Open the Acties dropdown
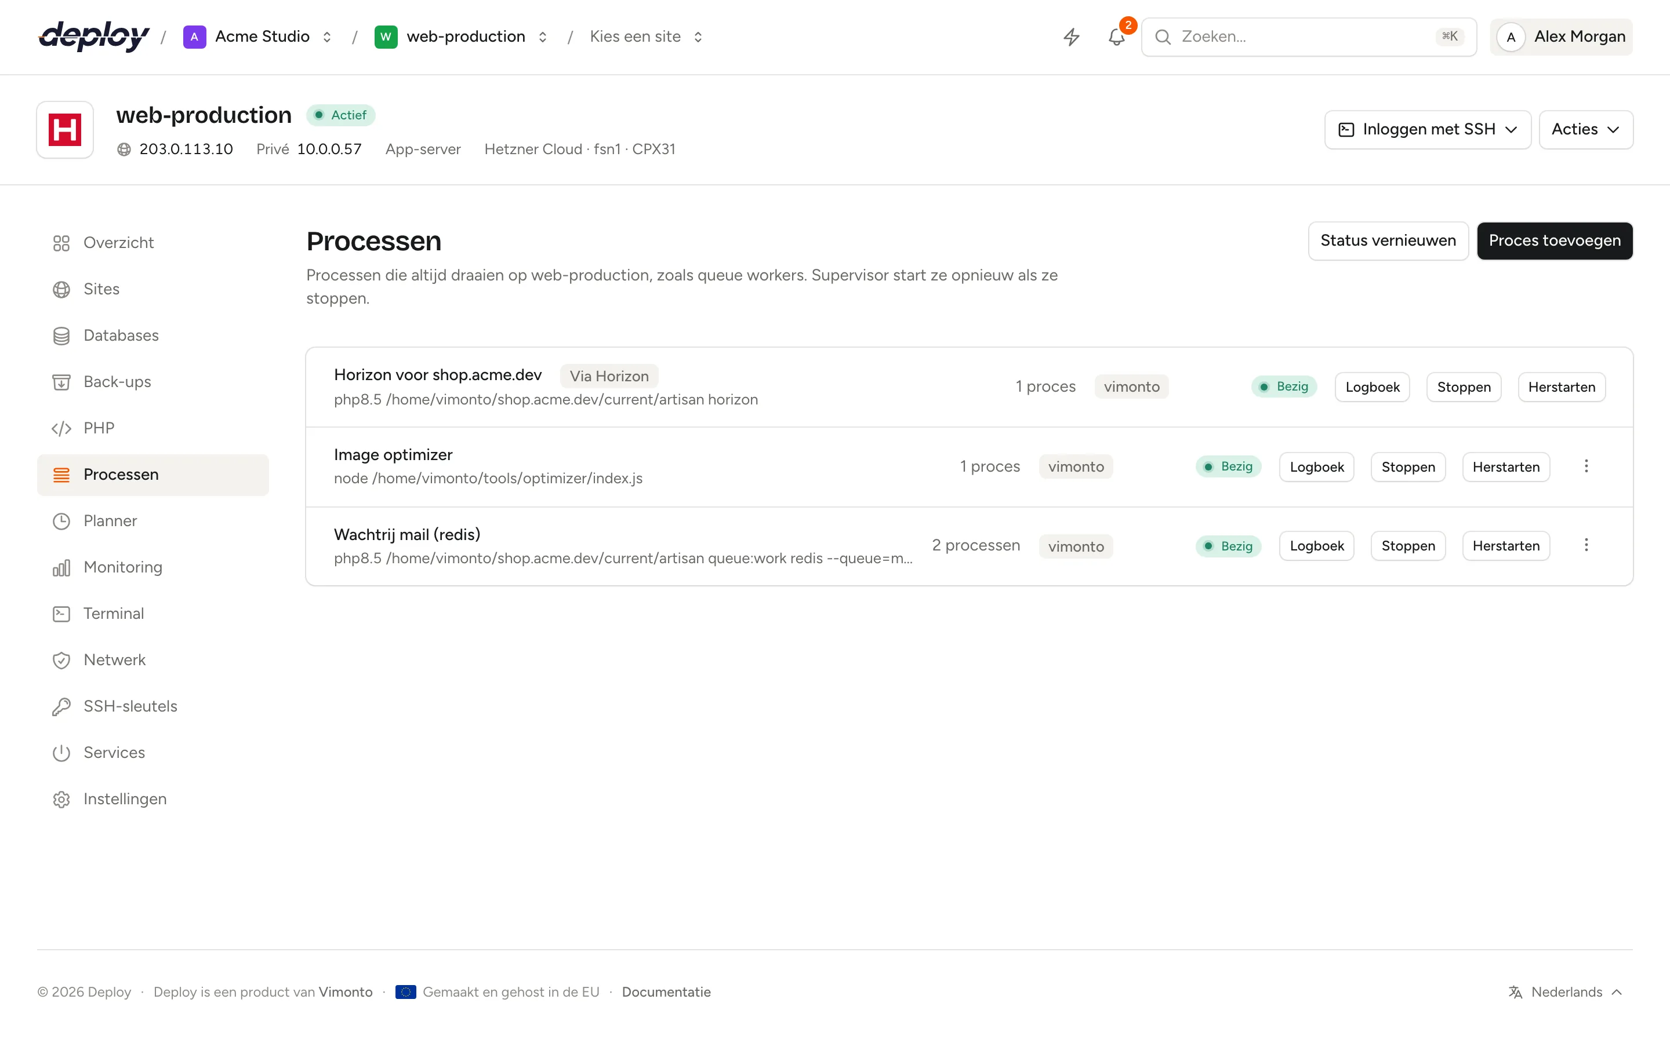Screen dimensions: 1670x1043 click(1585, 130)
